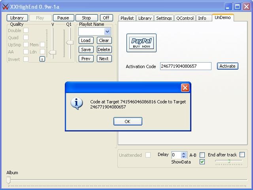Click the Off button
The width and height of the screenshot is (253, 190).
[106, 18]
